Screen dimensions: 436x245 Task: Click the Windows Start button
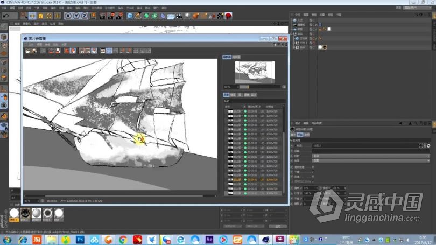pyautogui.click(x=7, y=240)
